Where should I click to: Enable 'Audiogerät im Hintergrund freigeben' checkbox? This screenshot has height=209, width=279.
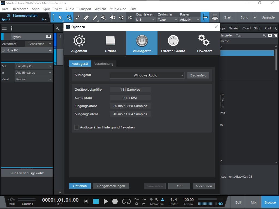77,127
